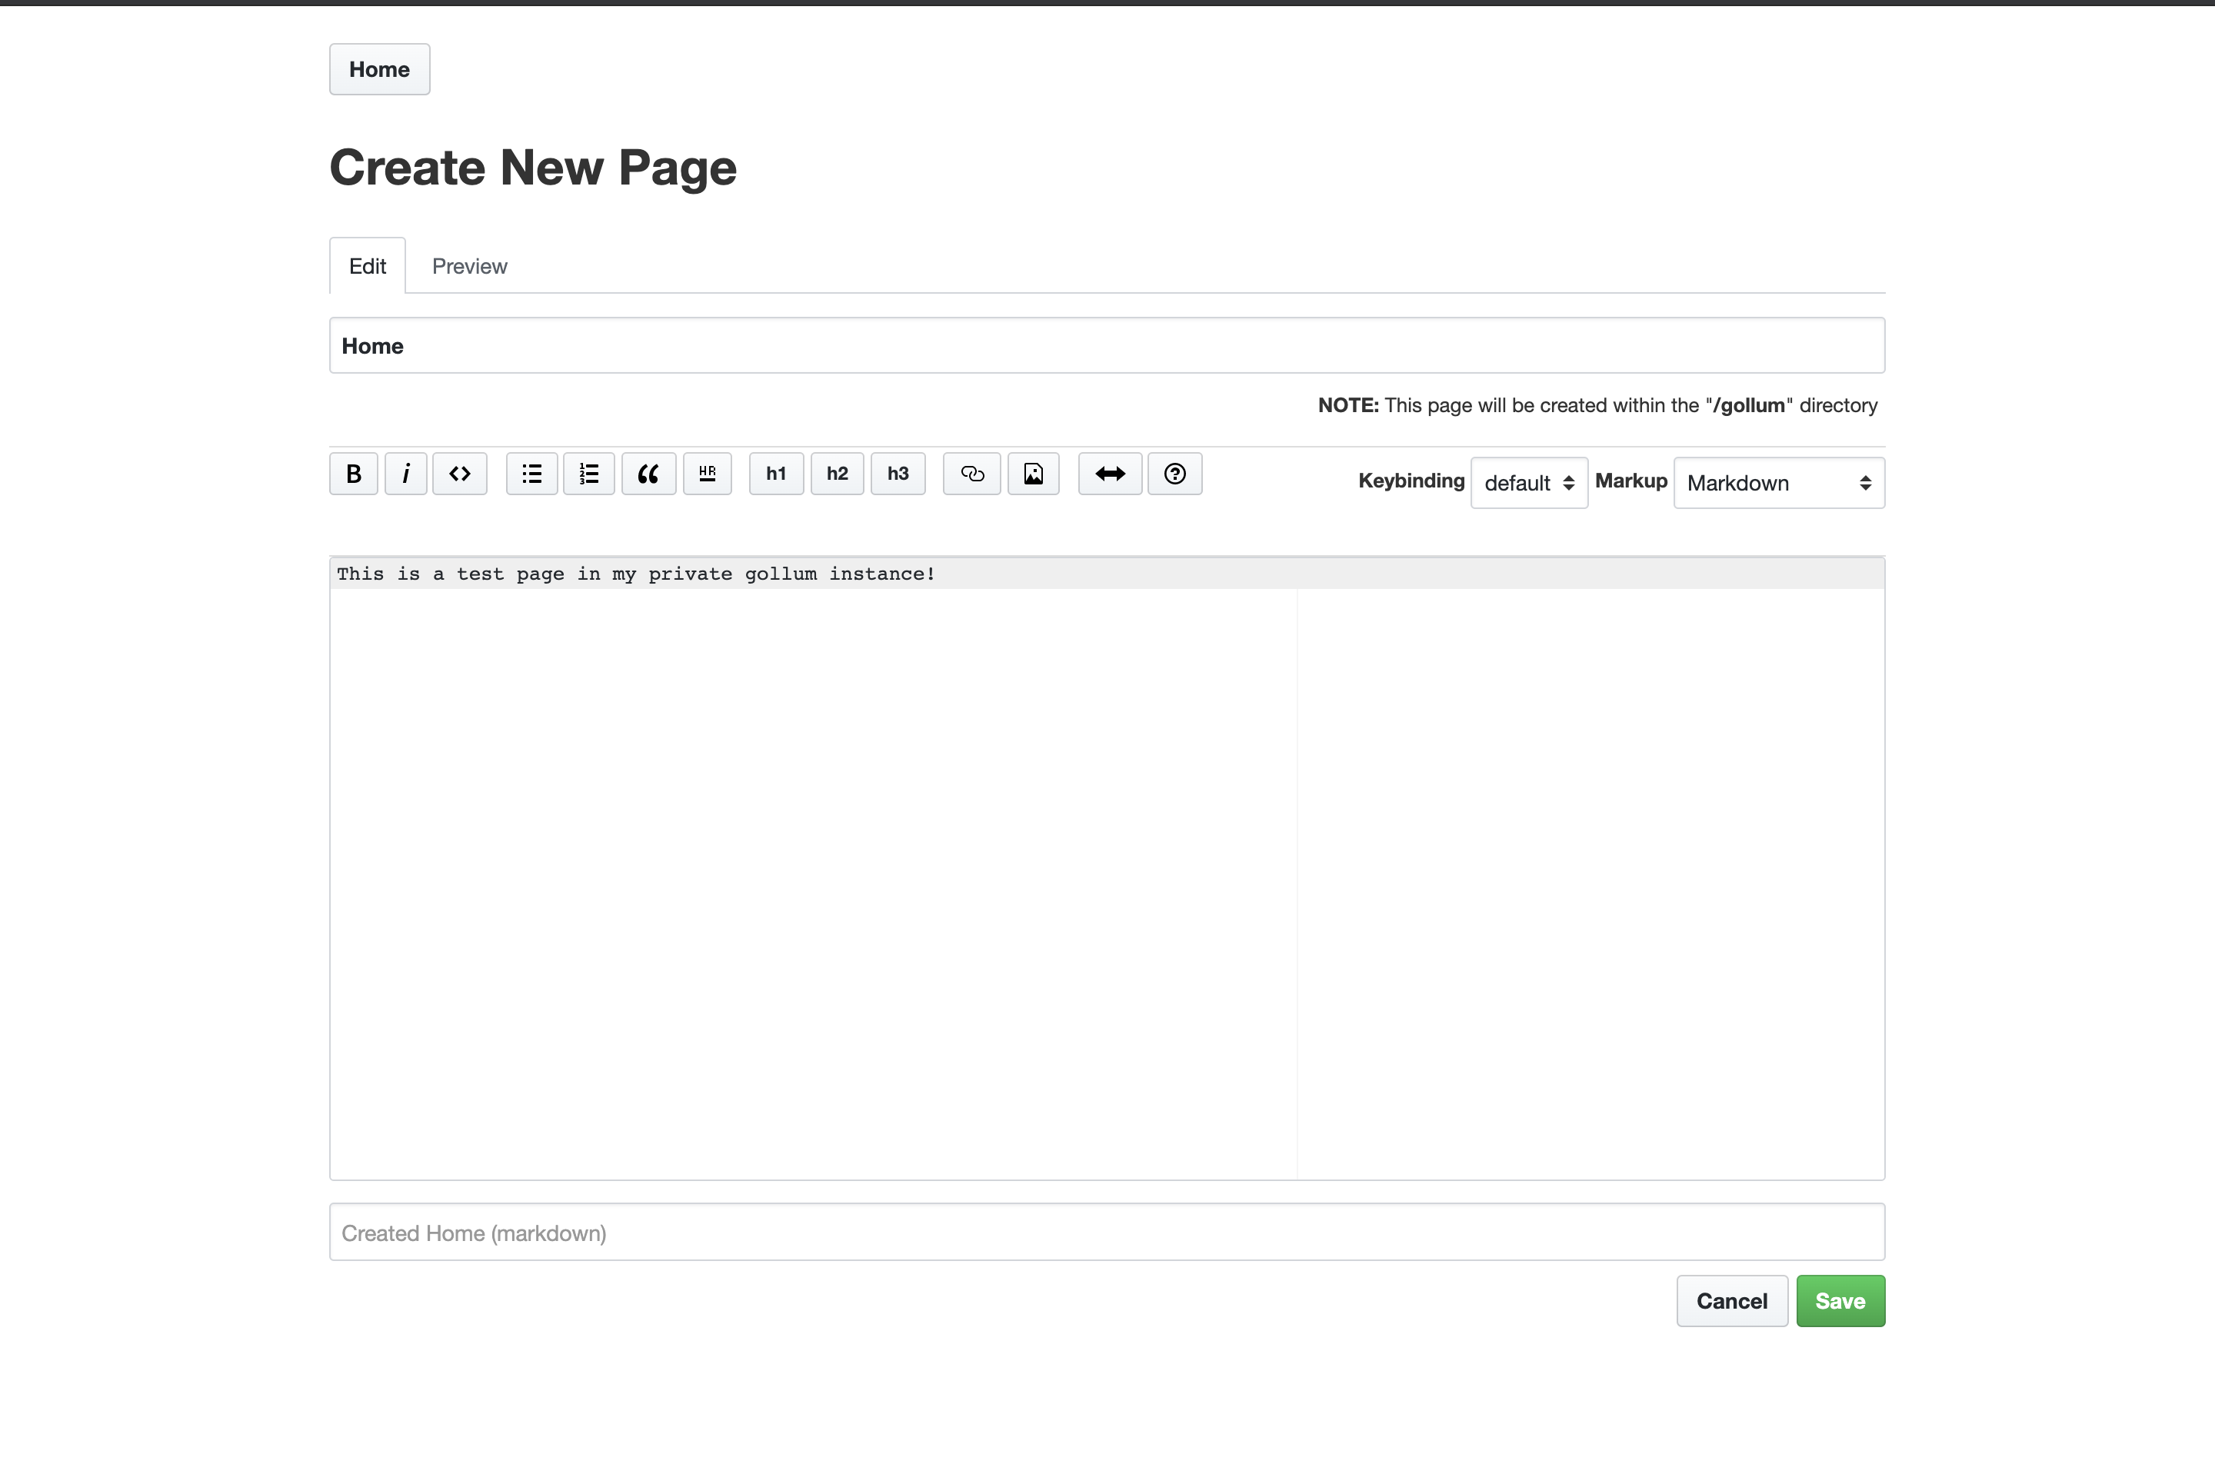Viewport: 2215px width, 1464px height.
Task: Insert a link using the chain icon
Action: (971, 474)
